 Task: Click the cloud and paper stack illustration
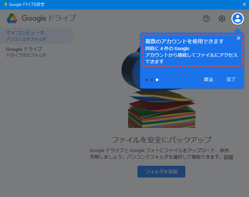pyautogui.click(x=159, y=86)
